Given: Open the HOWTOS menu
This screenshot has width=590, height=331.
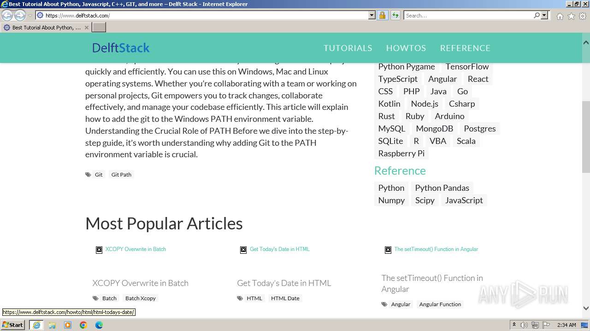Looking at the screenshot, I should click(x=406, y=48).
